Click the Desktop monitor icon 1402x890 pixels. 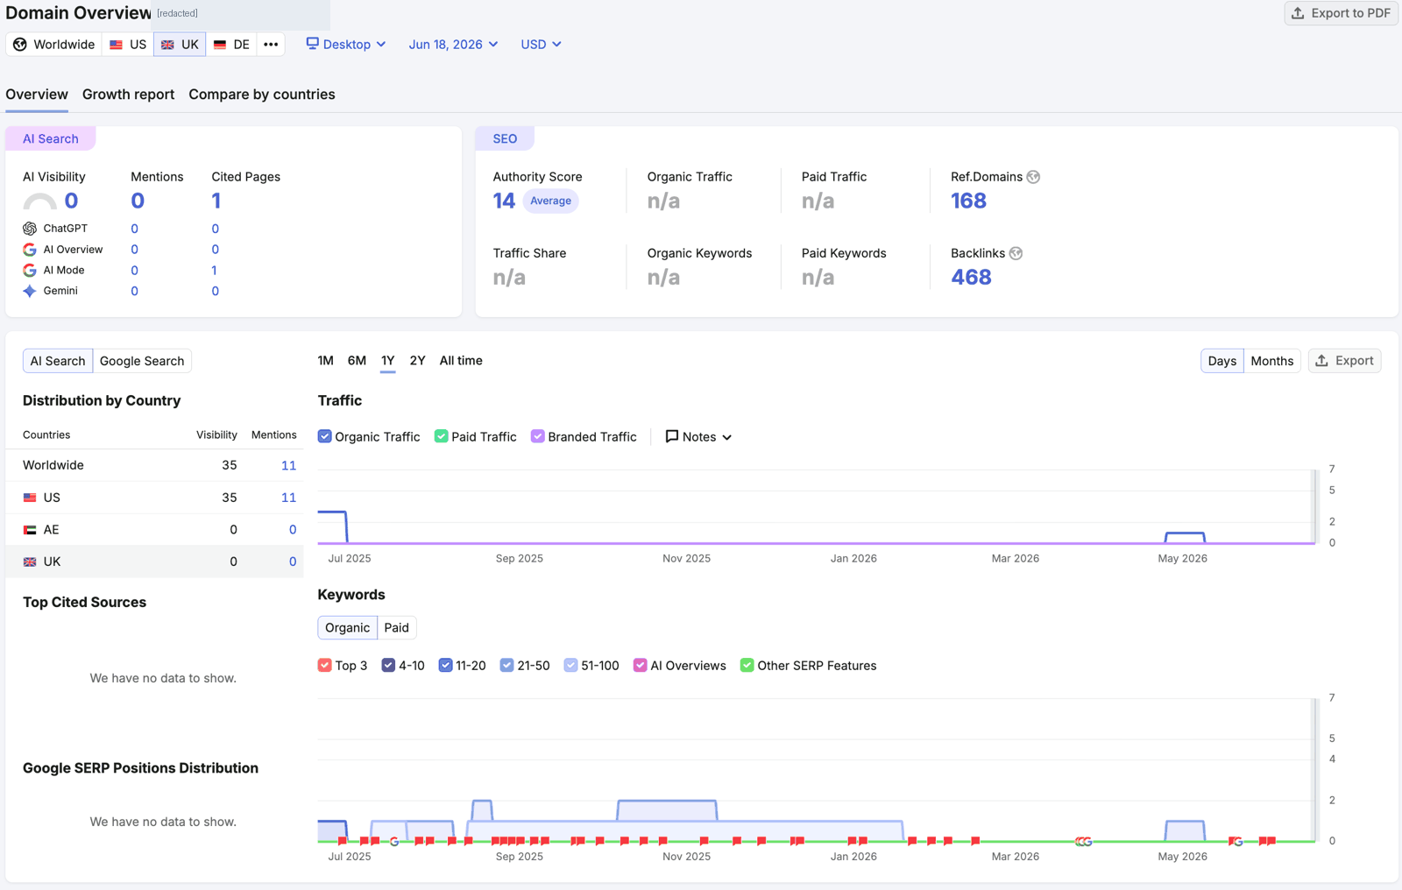pyautogui.click(x=312, y=44)
